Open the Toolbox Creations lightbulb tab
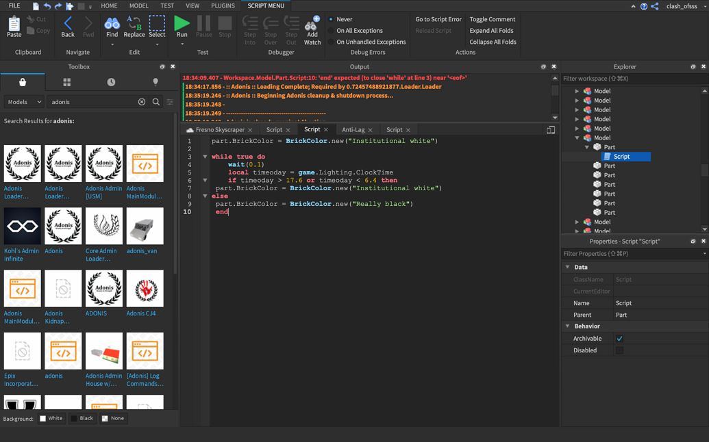This screenshot has width=709, height=442. coord(156,82)
